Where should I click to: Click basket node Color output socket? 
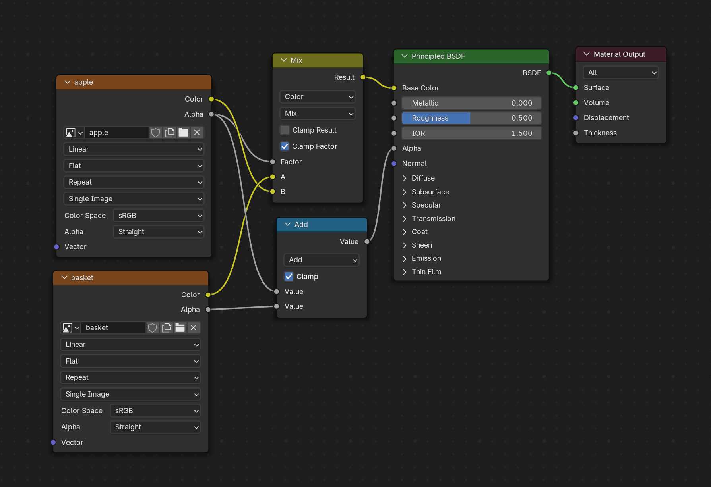pos(208,295)
